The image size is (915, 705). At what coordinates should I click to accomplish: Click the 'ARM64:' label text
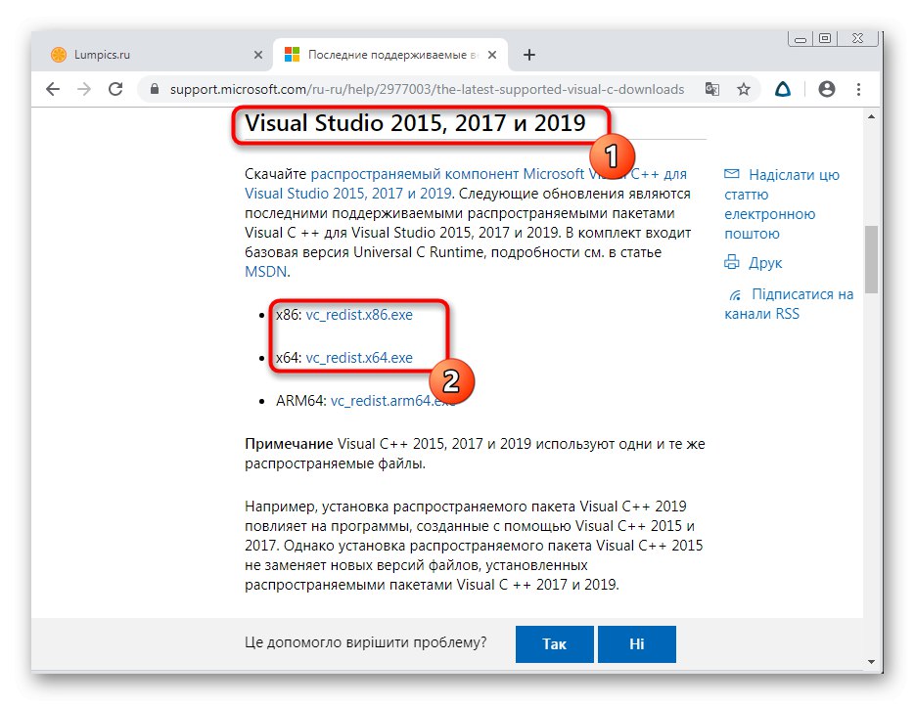pos(301,401)
